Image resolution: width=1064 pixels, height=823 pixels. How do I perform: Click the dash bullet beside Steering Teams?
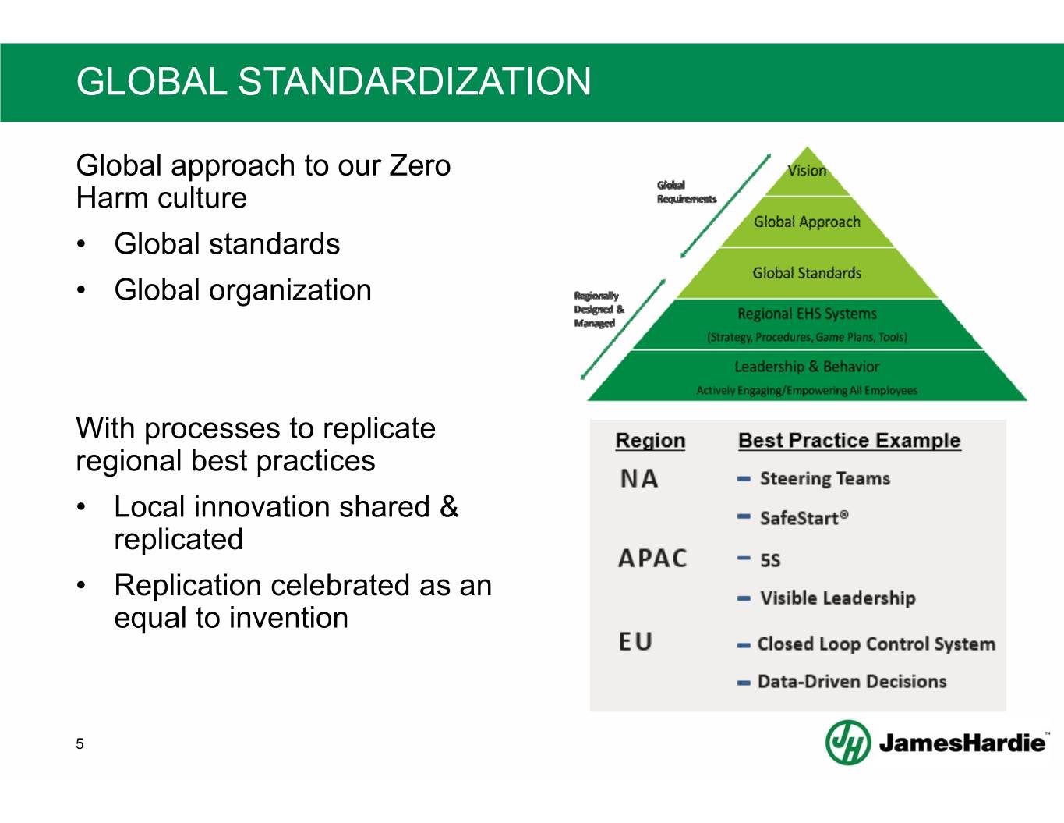(x=744, y=479)
